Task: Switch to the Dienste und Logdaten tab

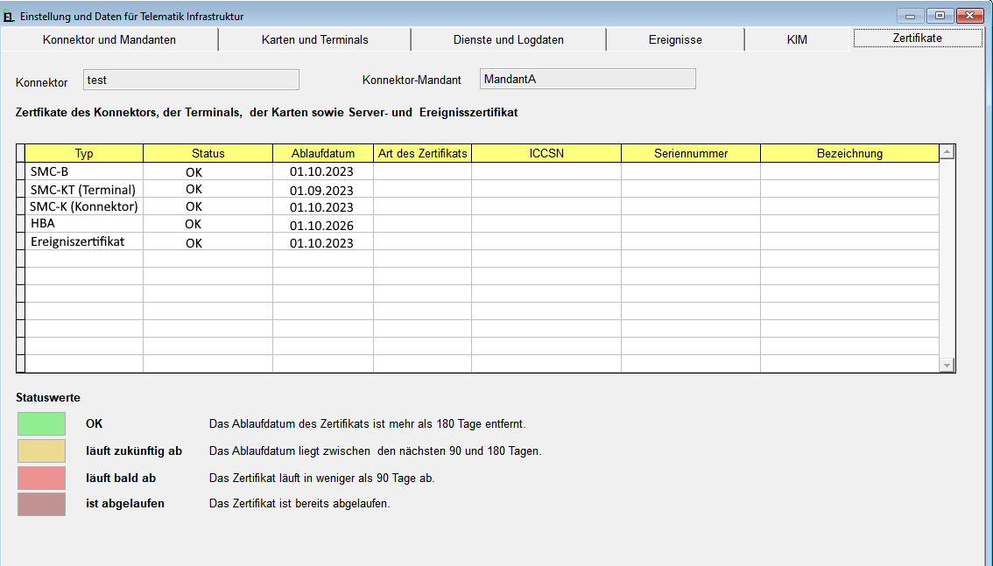Action: click(x=510, y=38)
